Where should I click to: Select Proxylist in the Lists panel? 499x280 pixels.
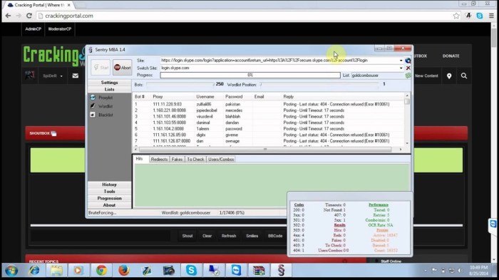point(101,98)
